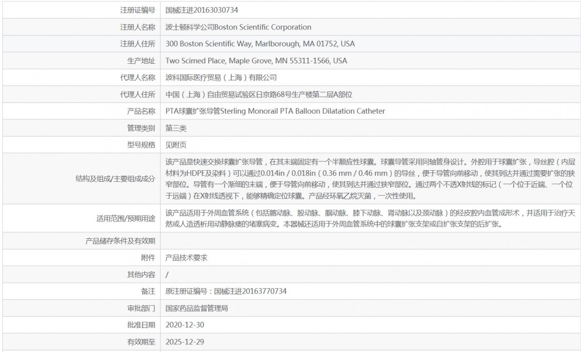Click the 生产地址 label
581x352 pixels.
141,60
